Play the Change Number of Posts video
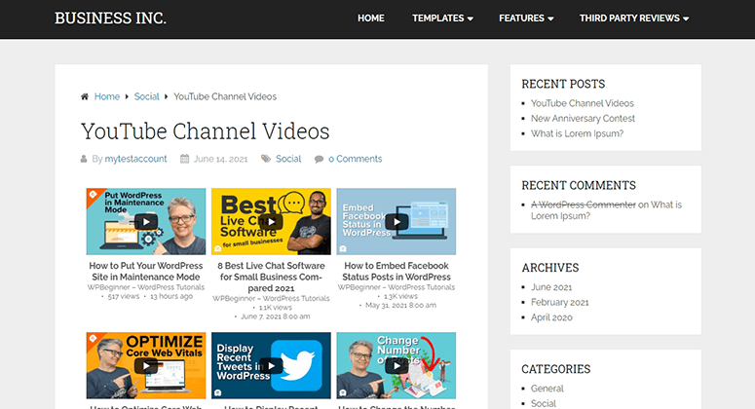755x409 pixels. (396, 366)
